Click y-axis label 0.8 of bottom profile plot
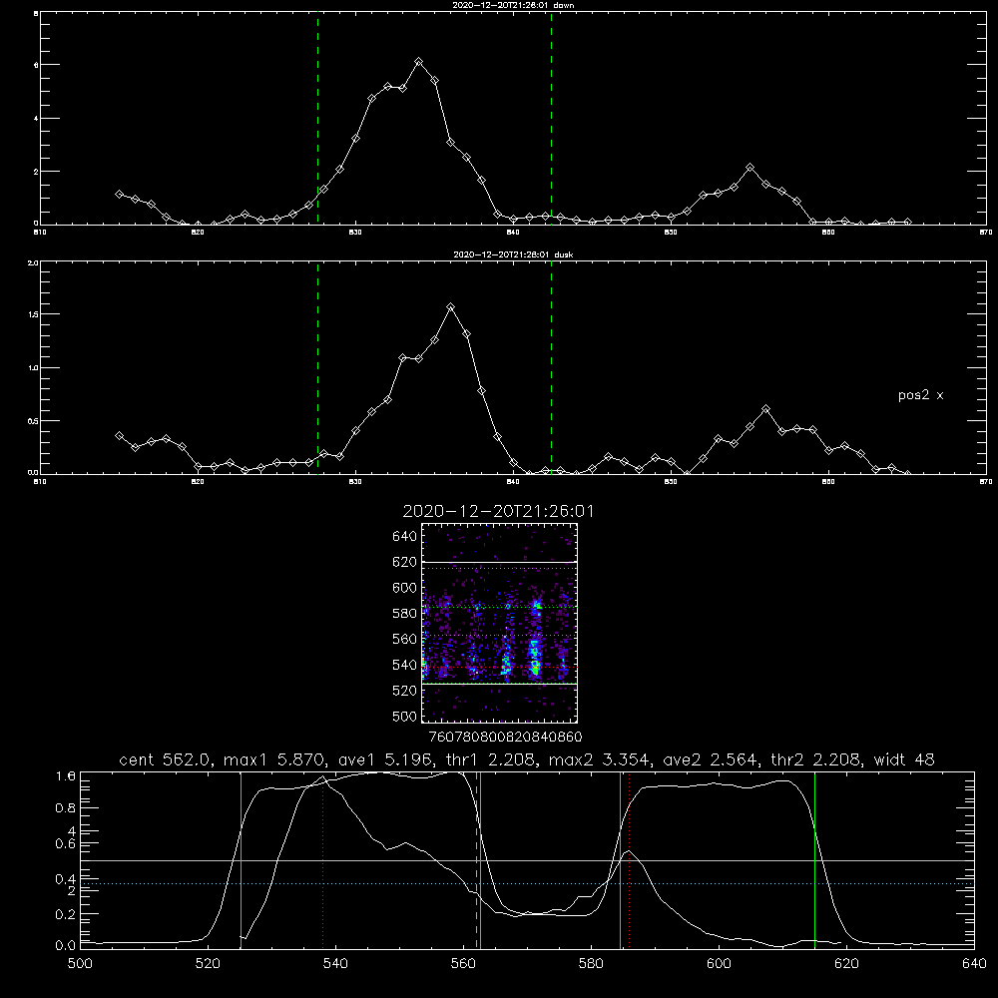 [x=66, y=808]
